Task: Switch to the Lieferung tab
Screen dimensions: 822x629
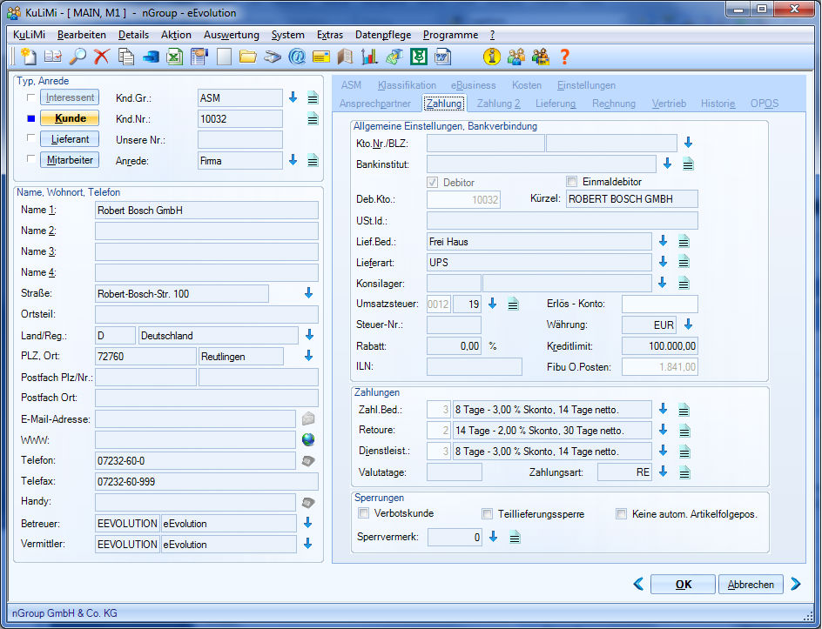Action: tap(556, 104)
